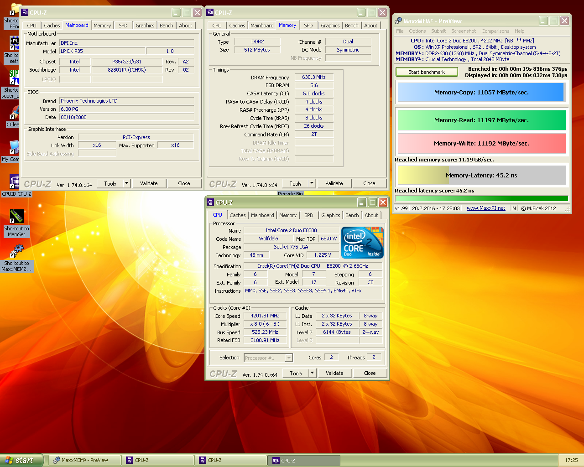
Task: Click the title bar icon of the CPU-Z Memory window
Action: click(210, 13)
